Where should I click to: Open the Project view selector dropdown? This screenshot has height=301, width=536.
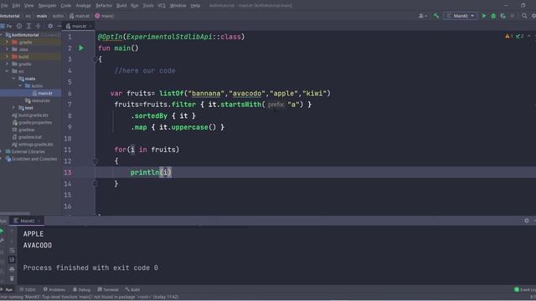[6, 26]
